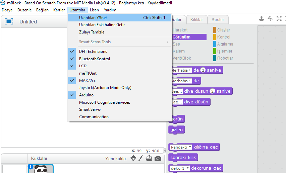Click the gizlen block
The image size is (286, 173).
click(177, 129)
